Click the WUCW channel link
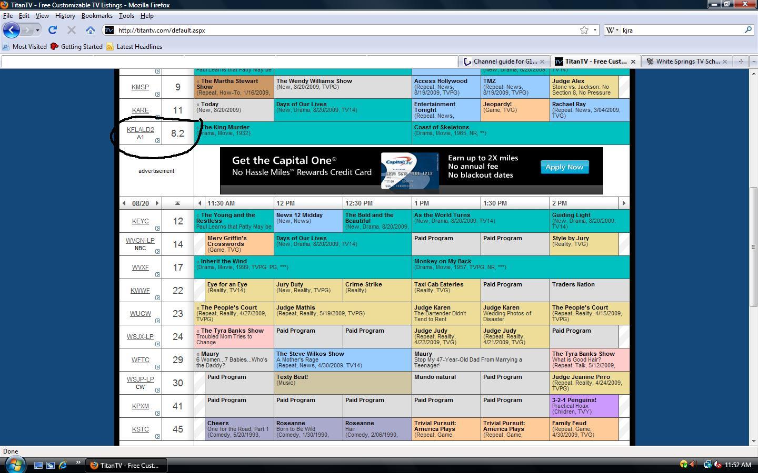Viewport: 758px width, 473px height. click(140, 314)
